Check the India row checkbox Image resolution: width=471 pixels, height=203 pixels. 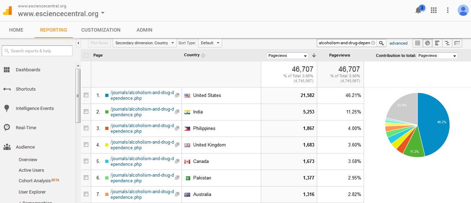click(86, 112)
